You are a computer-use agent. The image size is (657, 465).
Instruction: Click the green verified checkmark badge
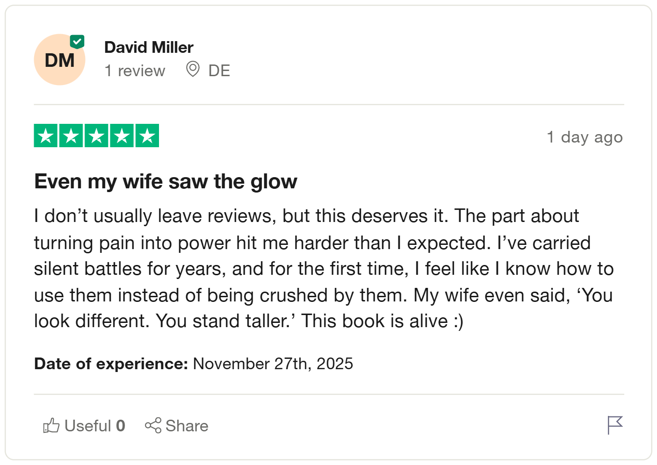pyautogui.click(x=77, y=42)
